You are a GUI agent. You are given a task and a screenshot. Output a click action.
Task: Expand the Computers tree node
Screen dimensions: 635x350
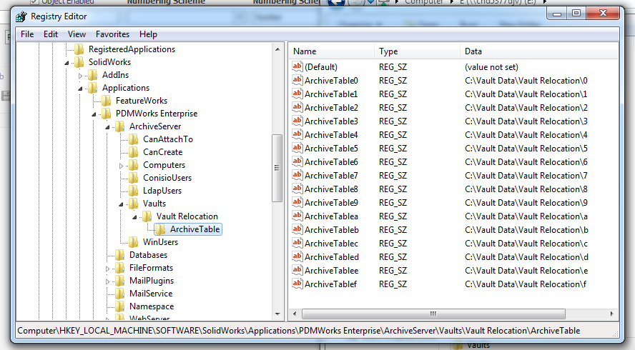point(121,165)
